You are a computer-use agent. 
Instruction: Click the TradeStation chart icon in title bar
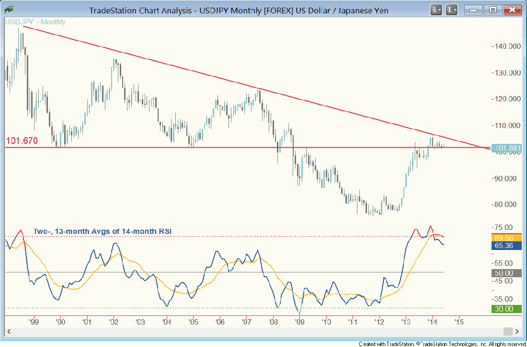pos(10,10)
